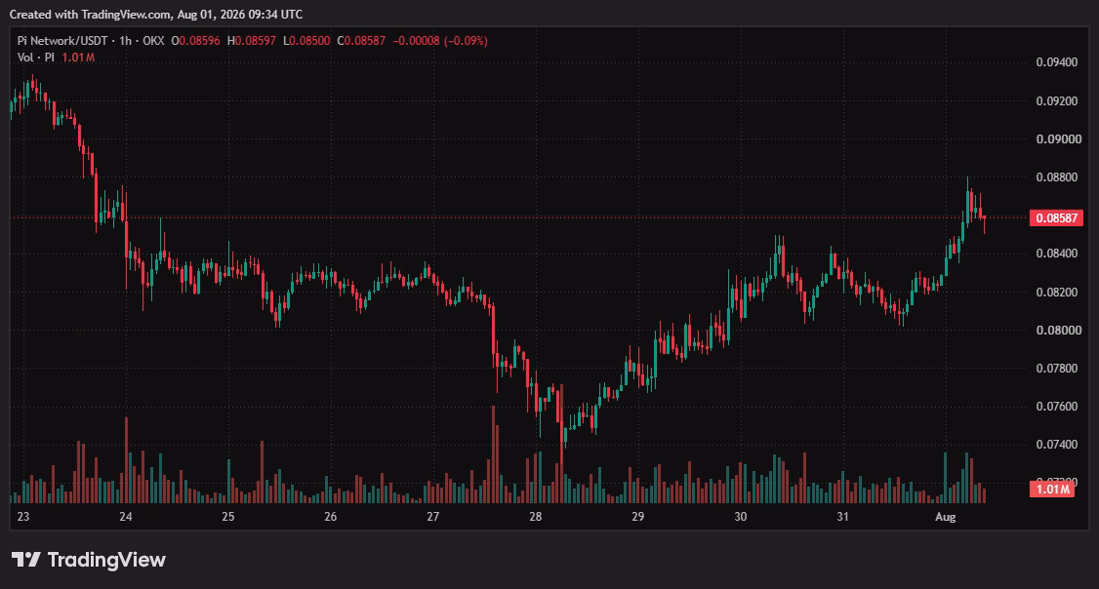Click the highest candle near the 23 start

(32, 88)
